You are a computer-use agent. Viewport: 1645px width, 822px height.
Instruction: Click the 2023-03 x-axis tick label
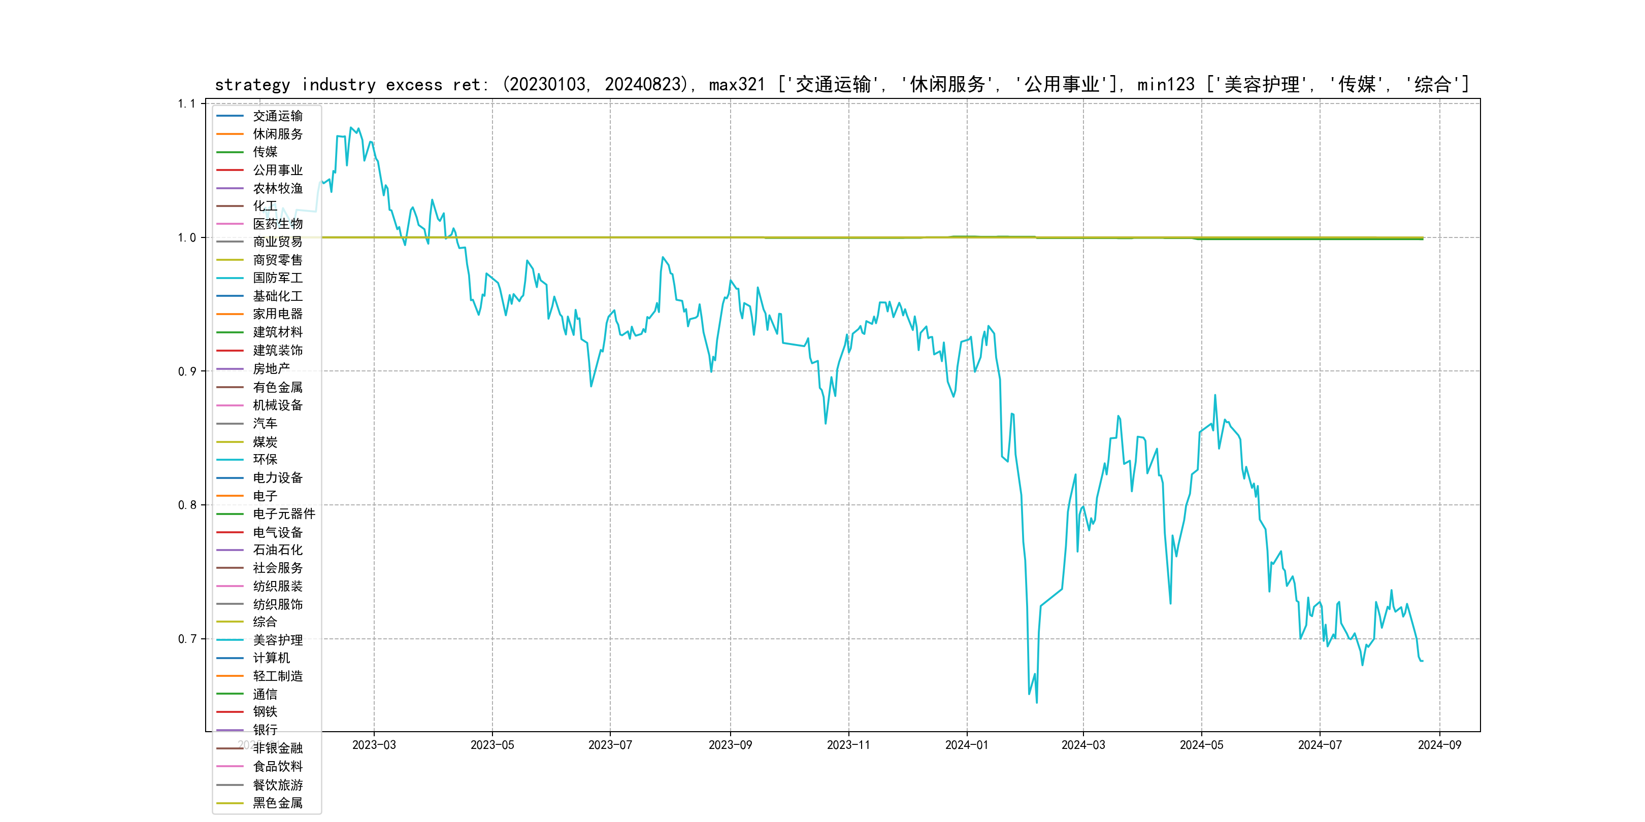point(374,745)
